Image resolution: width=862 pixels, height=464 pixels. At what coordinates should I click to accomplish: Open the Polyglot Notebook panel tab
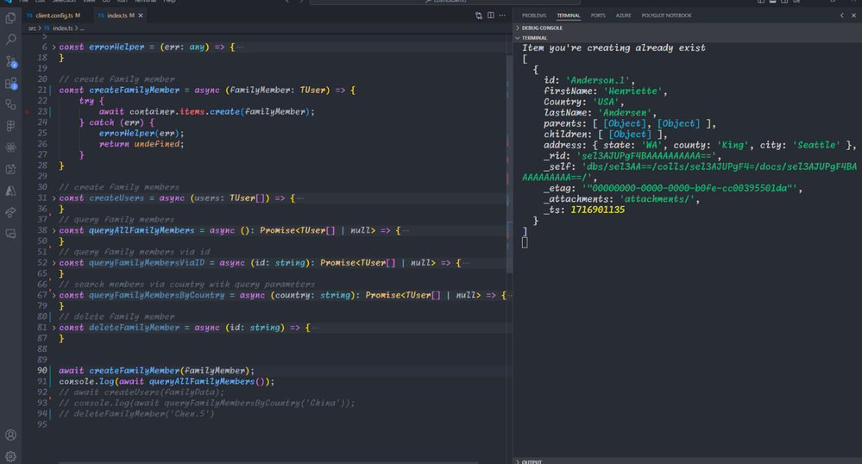(666, 16)
